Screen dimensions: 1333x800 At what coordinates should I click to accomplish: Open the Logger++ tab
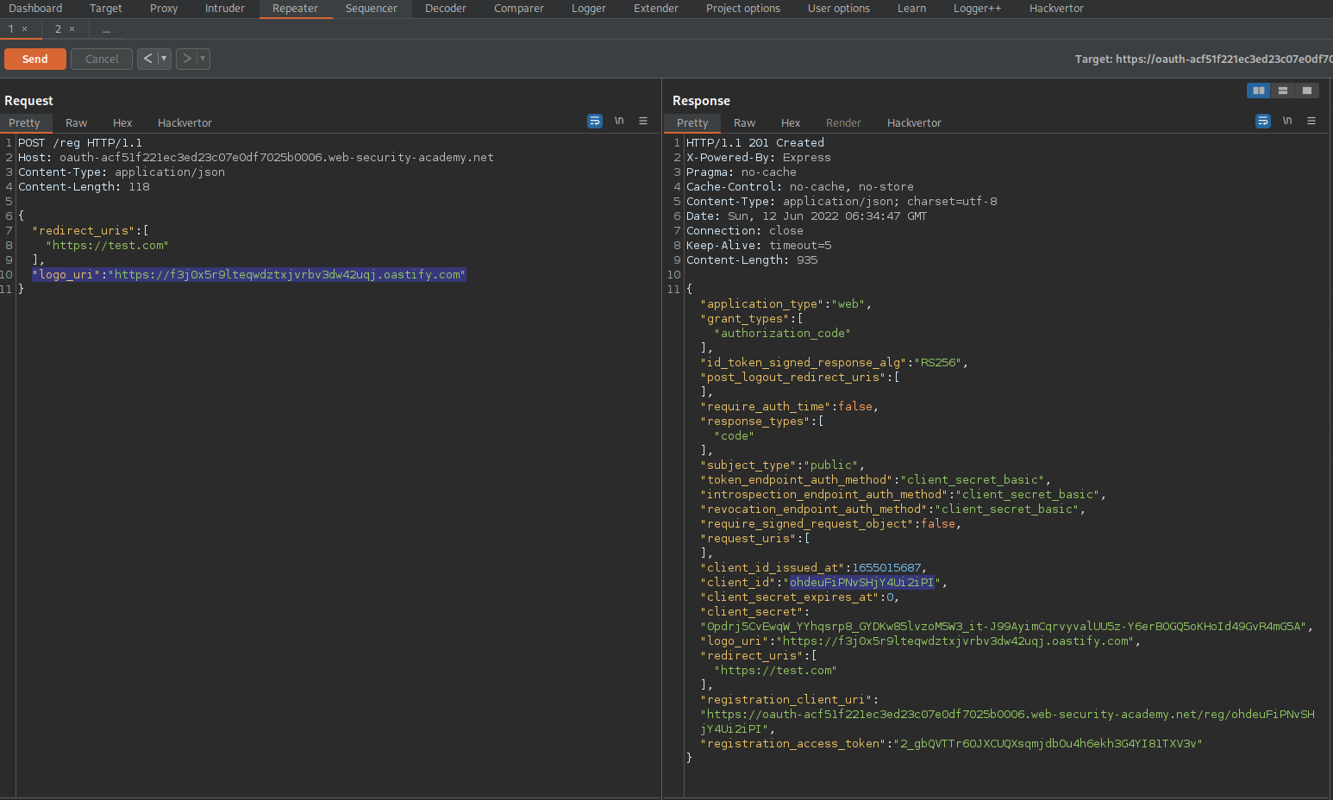point(978,9)
